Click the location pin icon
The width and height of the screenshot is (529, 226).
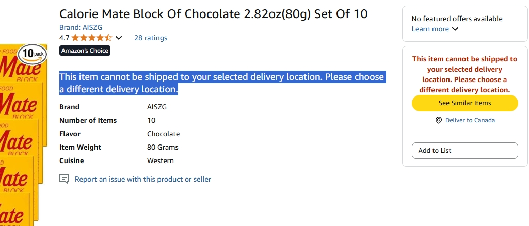[438, 120]
